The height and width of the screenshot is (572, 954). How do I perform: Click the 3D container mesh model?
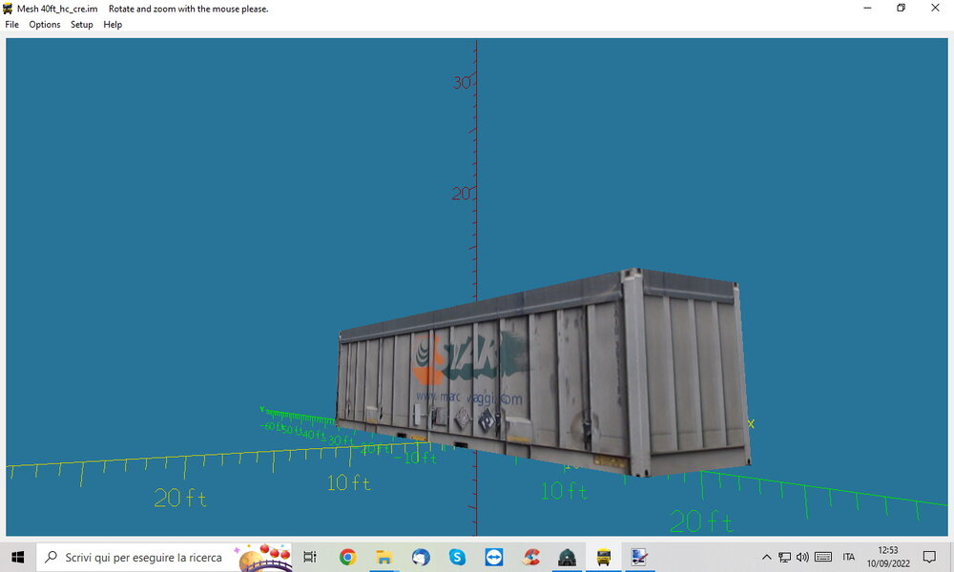point(545,372)
